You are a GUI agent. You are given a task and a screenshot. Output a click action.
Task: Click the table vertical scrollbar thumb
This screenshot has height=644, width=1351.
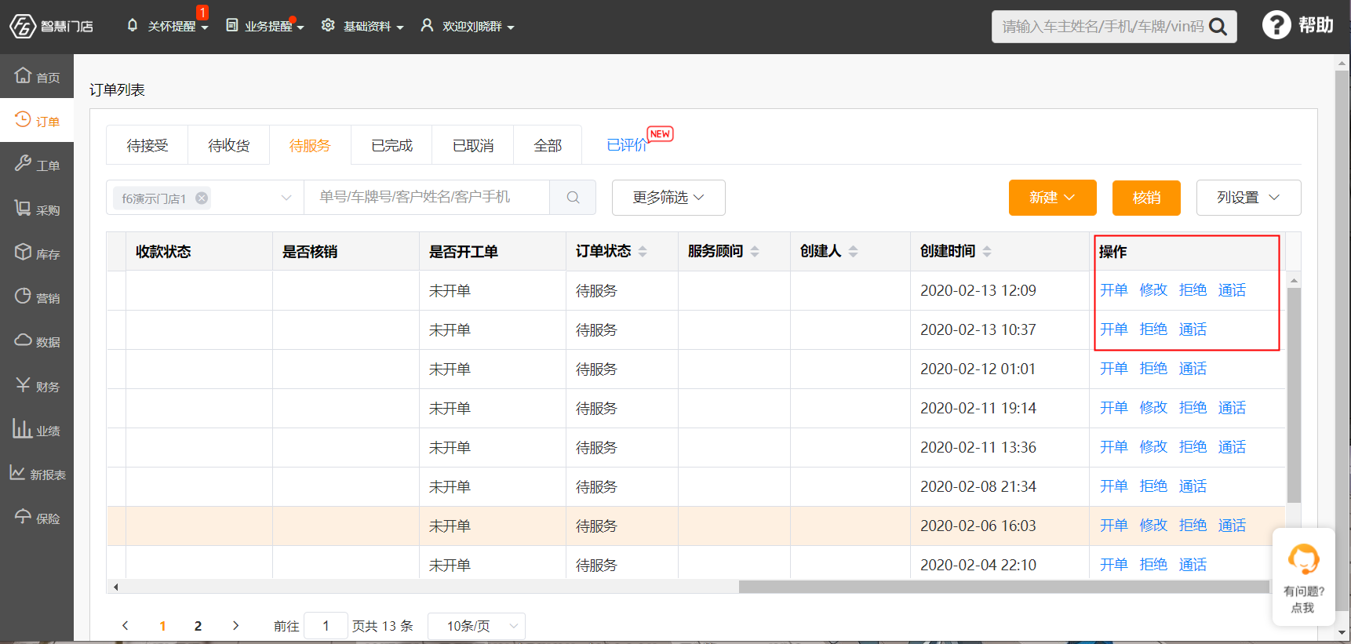pos(1294,395)
